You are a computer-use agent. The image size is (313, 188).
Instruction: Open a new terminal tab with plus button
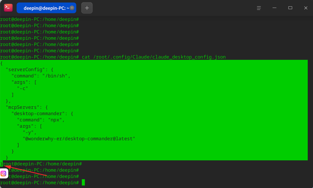(x=87, y=8)
